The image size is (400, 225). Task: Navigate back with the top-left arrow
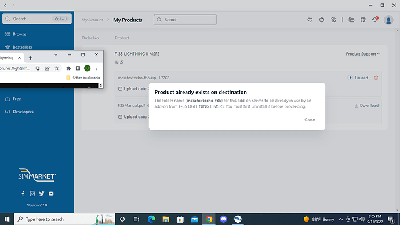click(5, 5)
